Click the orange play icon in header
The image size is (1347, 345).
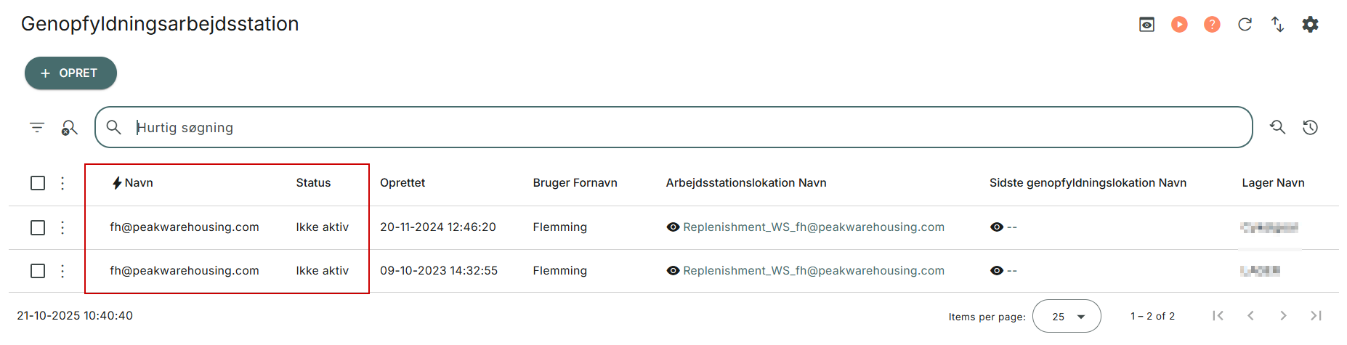click(x=1179, y=25)
